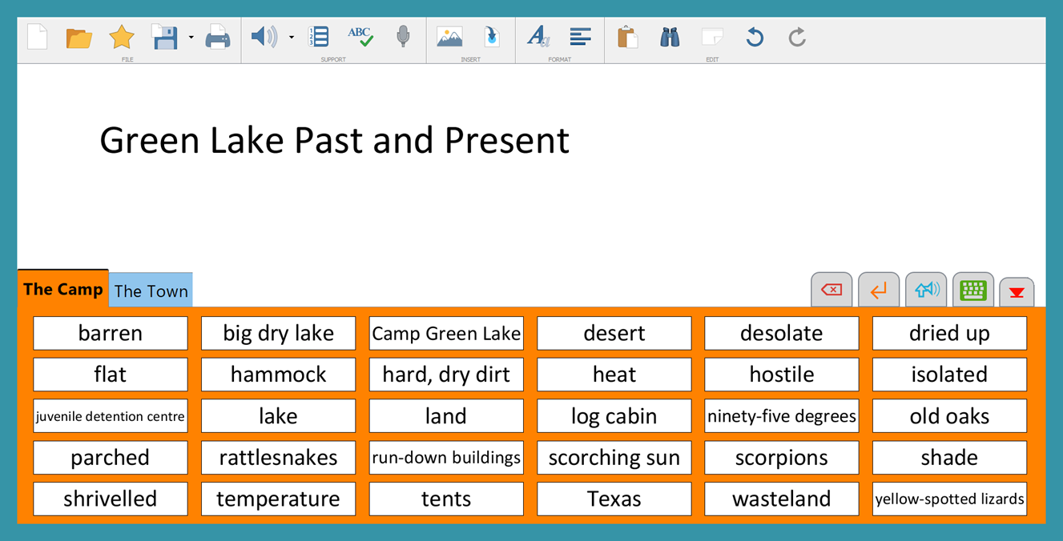The image size is (1063, 541).
Task: Run the ABC spell check
Action: click(x=360, y=37)
